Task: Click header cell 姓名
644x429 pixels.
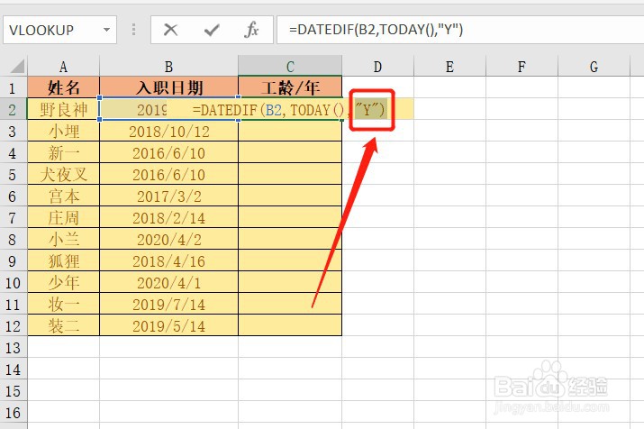Action: pyautogui.click(x=63, y=87)
